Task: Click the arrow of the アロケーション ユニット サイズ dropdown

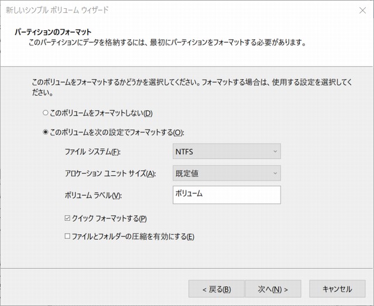Action: [x=275, y=173]
